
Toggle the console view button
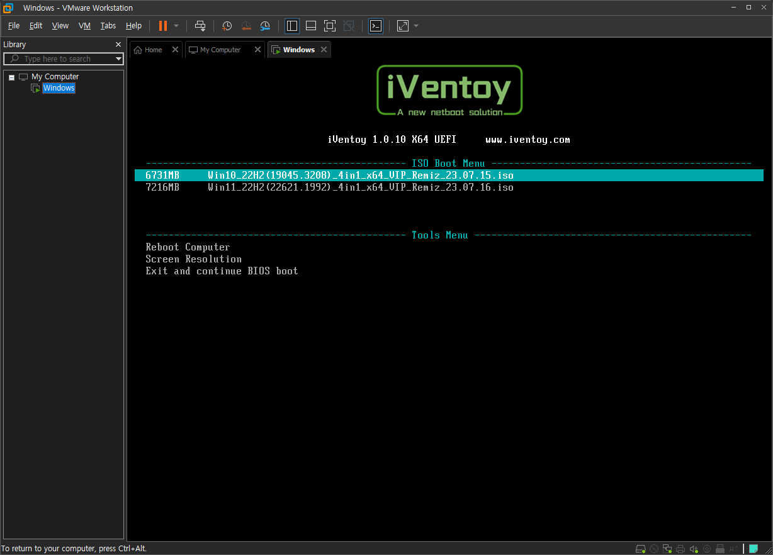tap(376, 26)
